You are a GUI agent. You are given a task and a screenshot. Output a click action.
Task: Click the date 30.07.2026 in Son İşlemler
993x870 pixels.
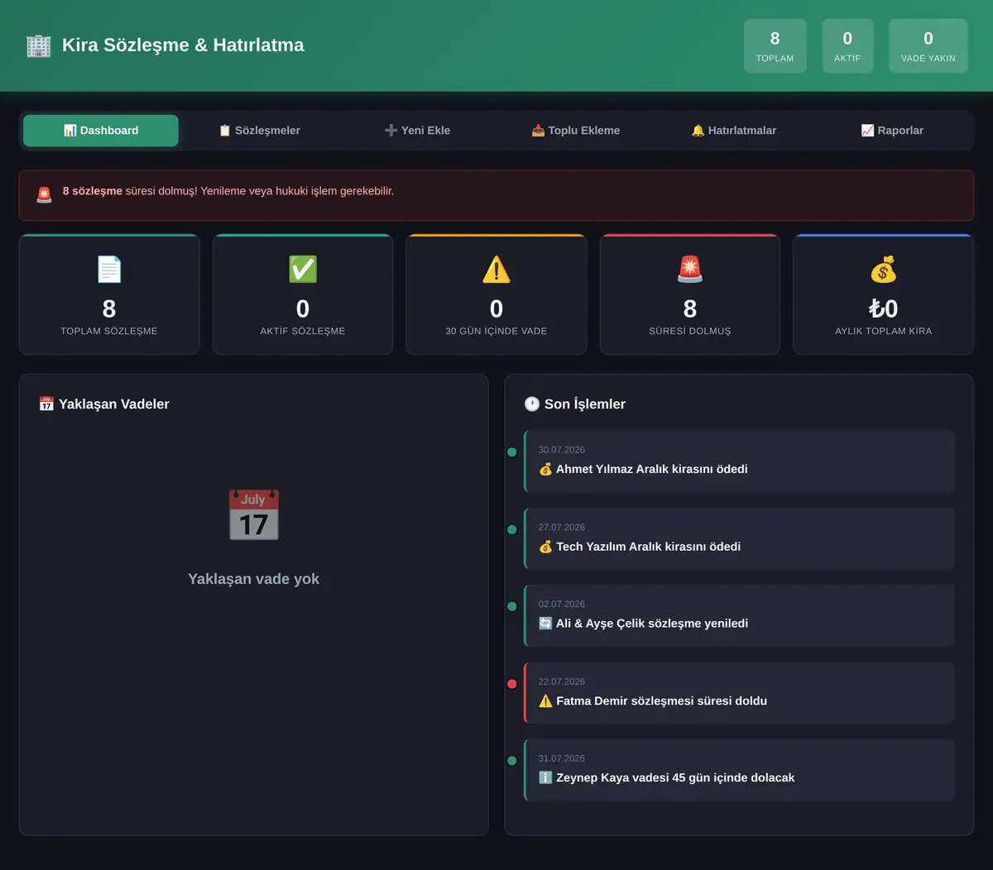(x=562, y=450)
